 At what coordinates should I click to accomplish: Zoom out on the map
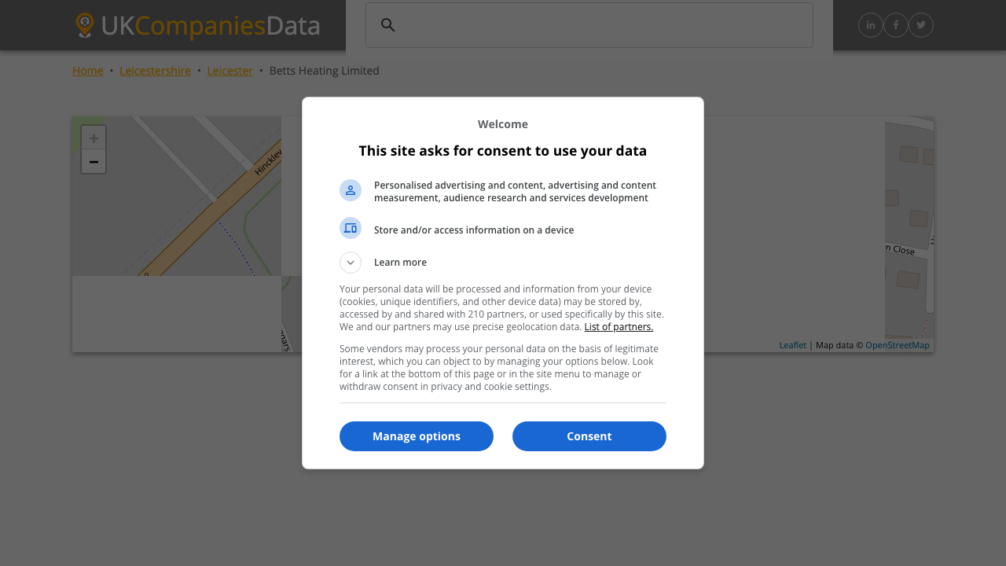(x=94, y=162)
